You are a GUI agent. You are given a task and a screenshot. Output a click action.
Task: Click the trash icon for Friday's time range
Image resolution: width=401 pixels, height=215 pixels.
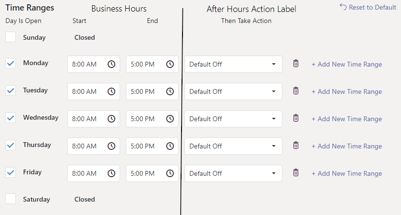(x=296, y=172)
